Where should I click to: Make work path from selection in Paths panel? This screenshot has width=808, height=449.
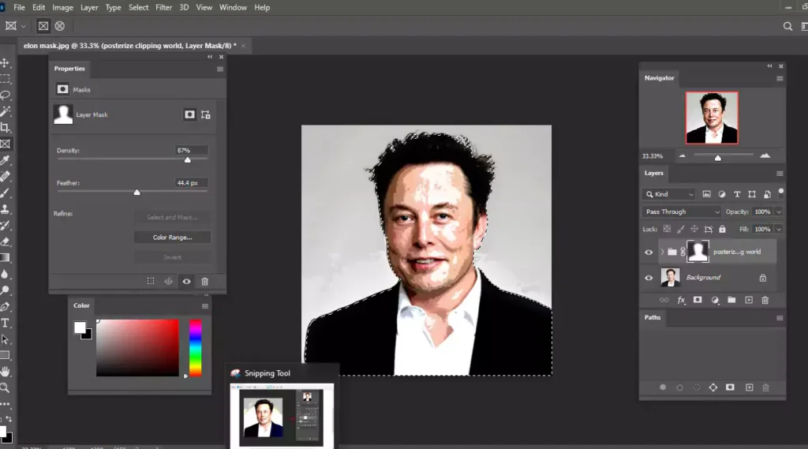pyautogui.click(x=713, y=387)
